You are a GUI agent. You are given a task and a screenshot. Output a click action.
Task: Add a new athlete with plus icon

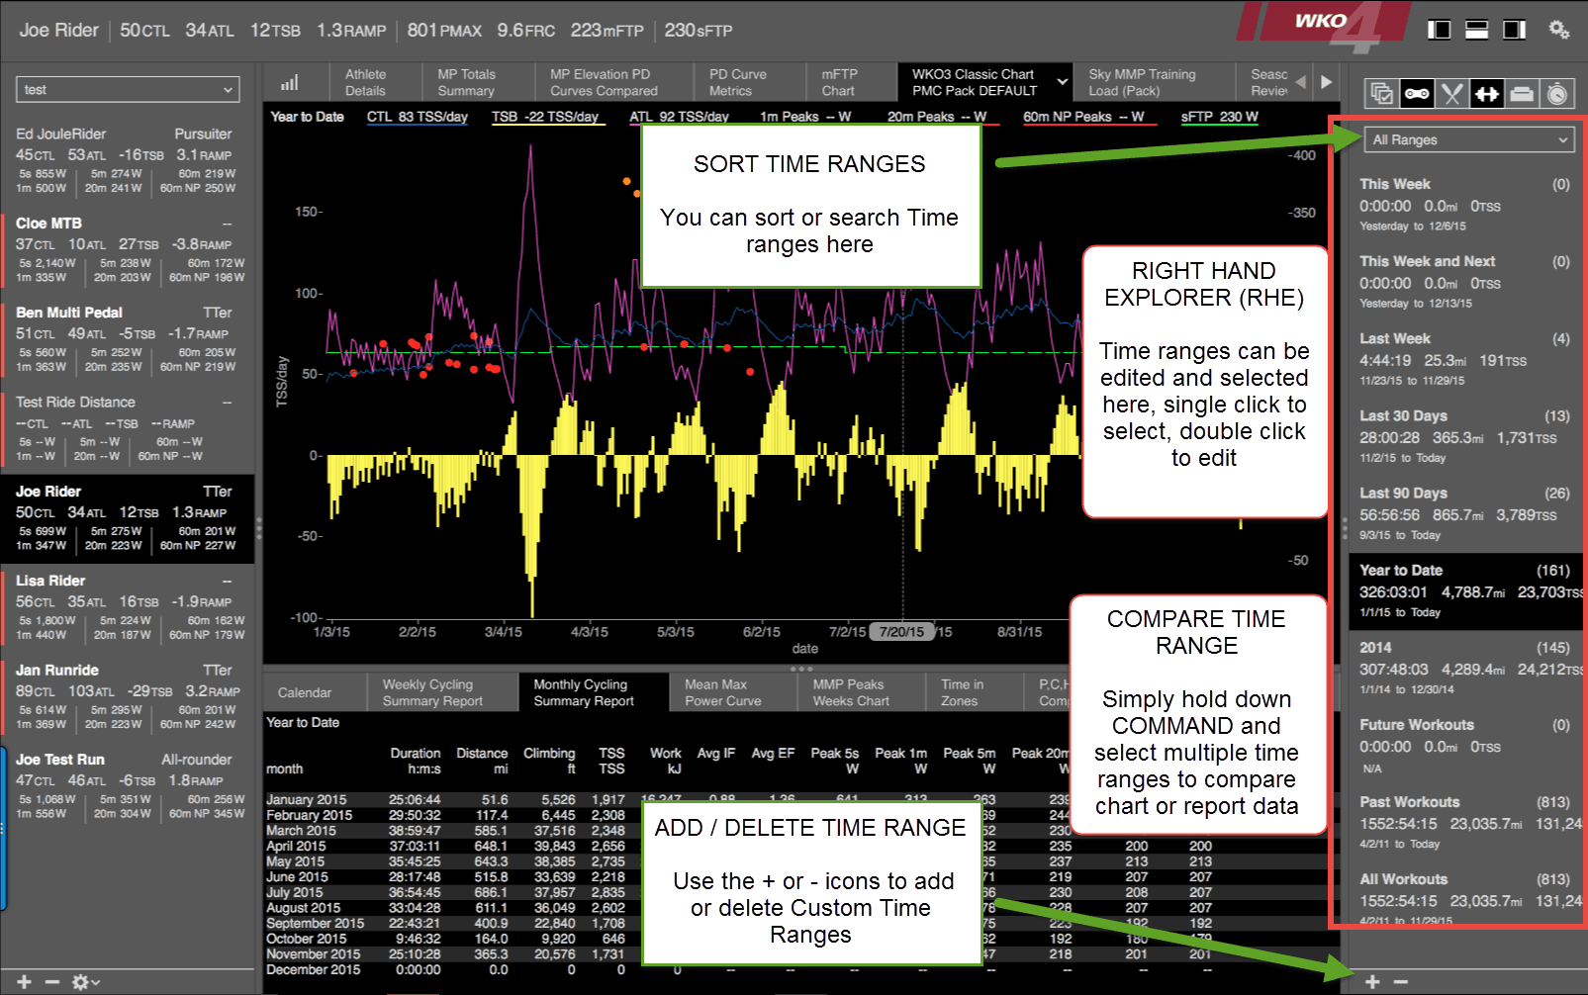pyautogui.click(x=24, y=982)
